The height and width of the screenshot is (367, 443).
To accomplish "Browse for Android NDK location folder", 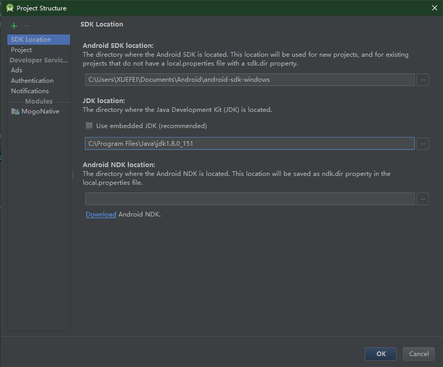I will click(x=423, y=199).
